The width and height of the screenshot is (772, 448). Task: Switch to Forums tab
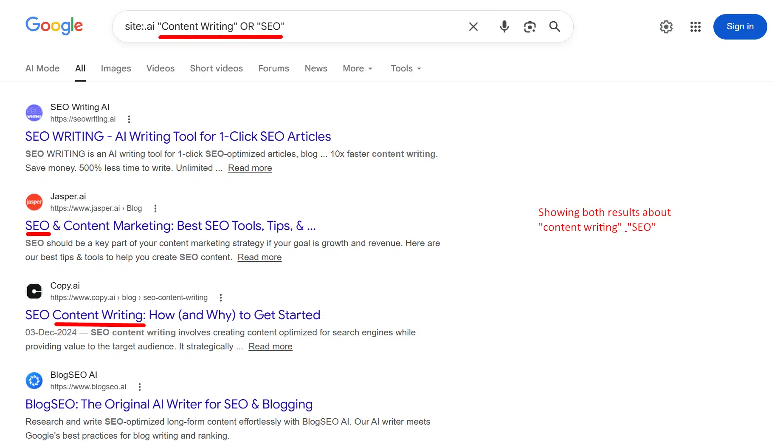coord(273,68)
